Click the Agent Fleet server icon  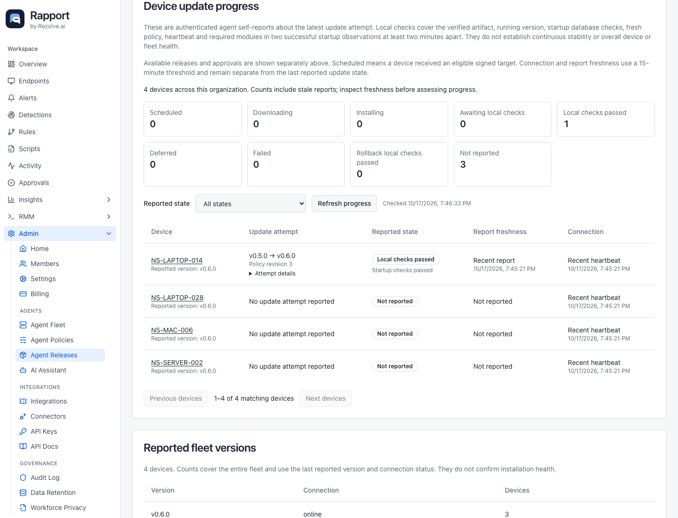coord(23,325)
